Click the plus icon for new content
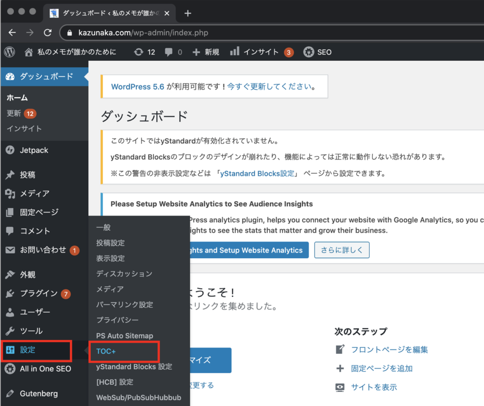Viewport: 484px width, 406px height. [196, 52]
